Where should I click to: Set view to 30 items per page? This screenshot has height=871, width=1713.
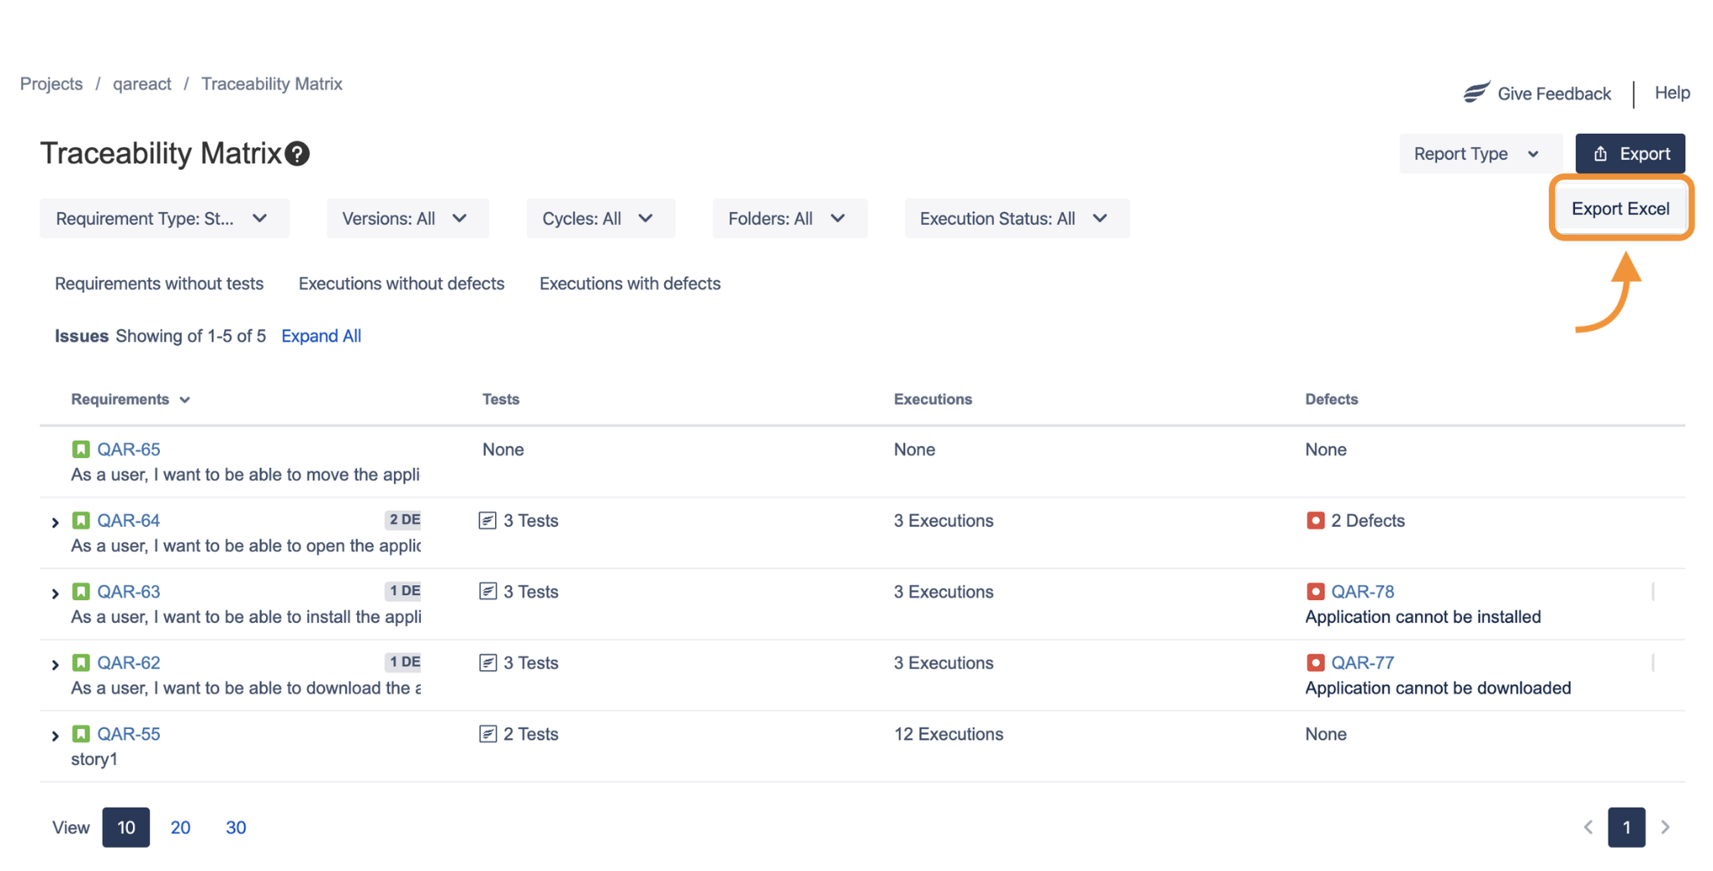[x=236, y=828]
